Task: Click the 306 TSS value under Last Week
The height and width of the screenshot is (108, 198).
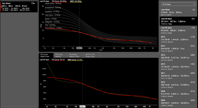Action: (179, 13)
